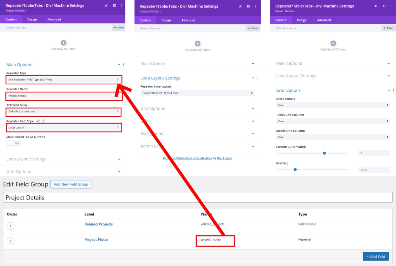Open three-dot menu of expanded Loop Layout Settings
This screenshot has width=396, height=266.
[x=258, y=78]
